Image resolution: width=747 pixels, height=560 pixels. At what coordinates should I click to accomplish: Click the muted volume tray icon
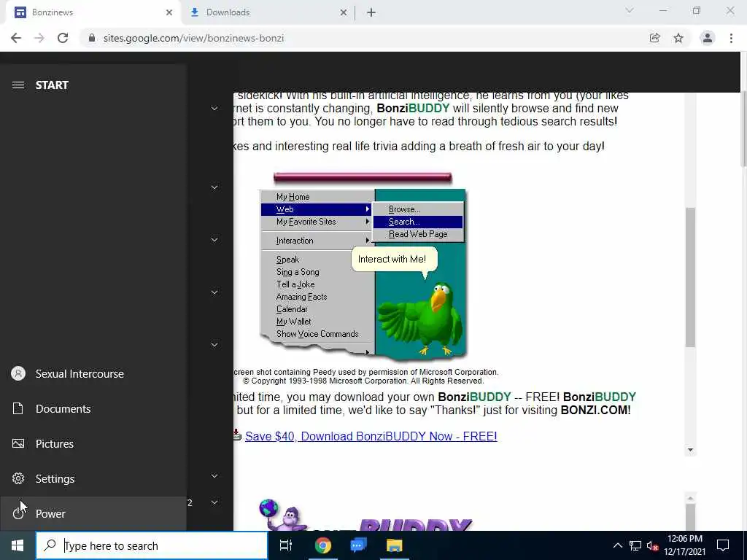tap(652, 545)
